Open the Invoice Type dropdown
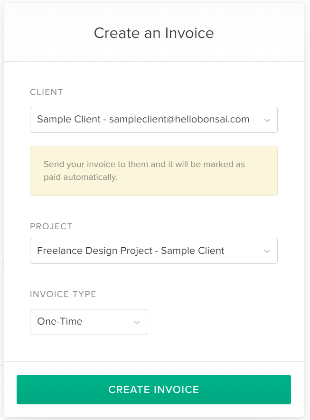Image resolution: width=310 pixels, height=420 pixels. point(88,322)
